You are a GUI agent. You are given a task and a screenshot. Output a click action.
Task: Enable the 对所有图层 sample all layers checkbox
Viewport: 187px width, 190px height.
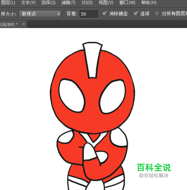click(x=157, y=14)
